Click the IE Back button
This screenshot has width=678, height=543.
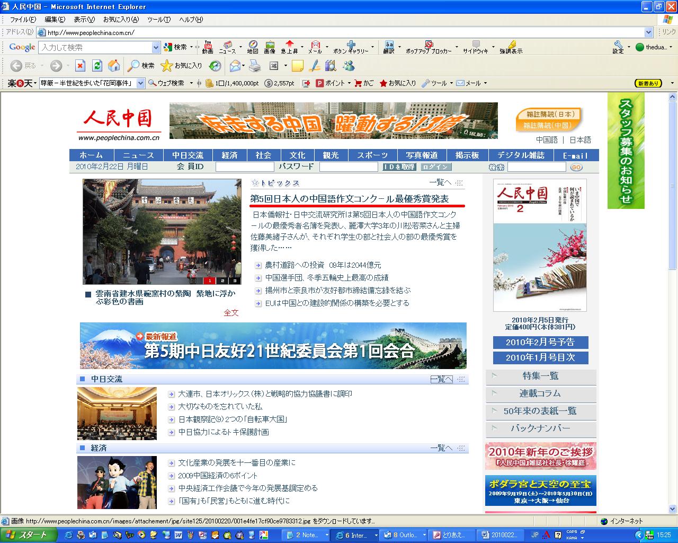tap(23, 66)
